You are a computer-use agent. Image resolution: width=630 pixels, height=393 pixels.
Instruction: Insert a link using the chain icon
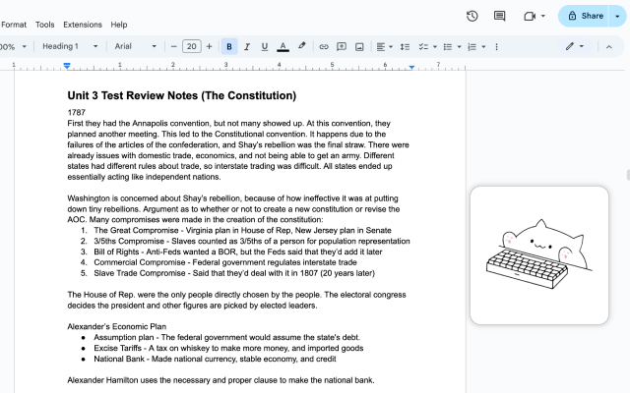[x=324, y=47]
